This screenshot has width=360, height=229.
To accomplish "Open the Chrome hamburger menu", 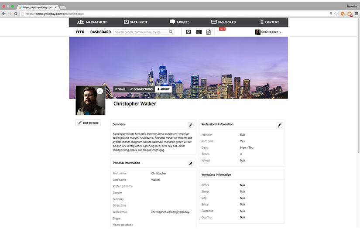I will [x=357, y=14].
